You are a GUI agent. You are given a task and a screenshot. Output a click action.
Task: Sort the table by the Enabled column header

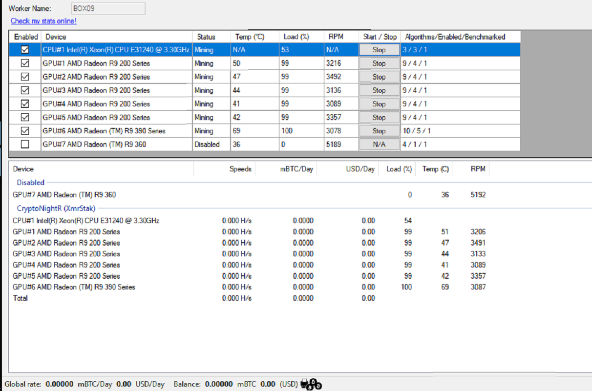point(25,37)
